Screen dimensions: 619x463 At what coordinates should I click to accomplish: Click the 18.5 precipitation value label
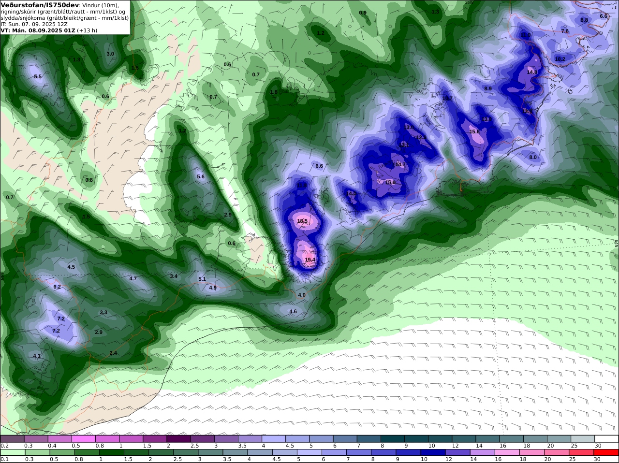[x=302, y=221]
